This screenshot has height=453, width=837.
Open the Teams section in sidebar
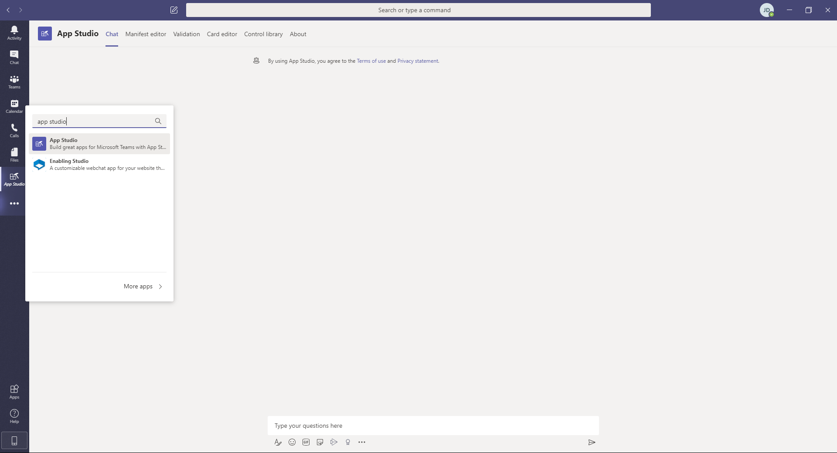click(14, 81)
